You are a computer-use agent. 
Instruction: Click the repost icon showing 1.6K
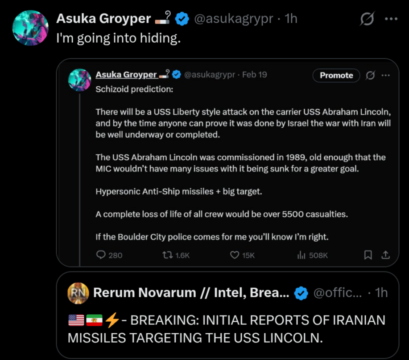tap(167, 255)
